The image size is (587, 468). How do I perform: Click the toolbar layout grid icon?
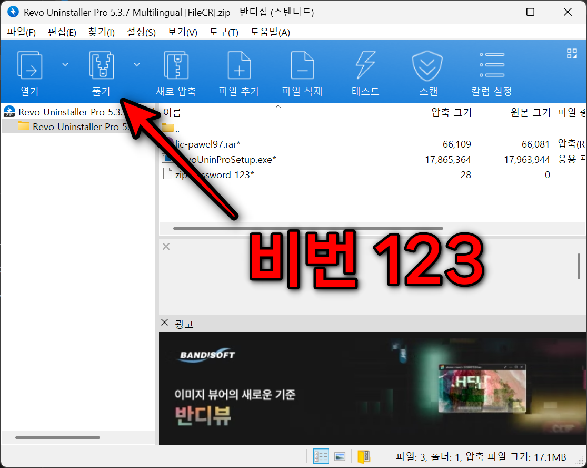point(572,54)
